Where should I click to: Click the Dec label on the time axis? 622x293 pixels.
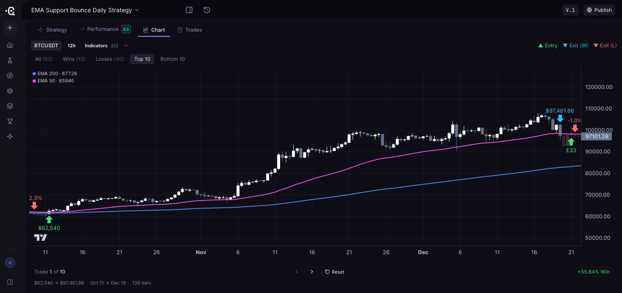point(423,252)
